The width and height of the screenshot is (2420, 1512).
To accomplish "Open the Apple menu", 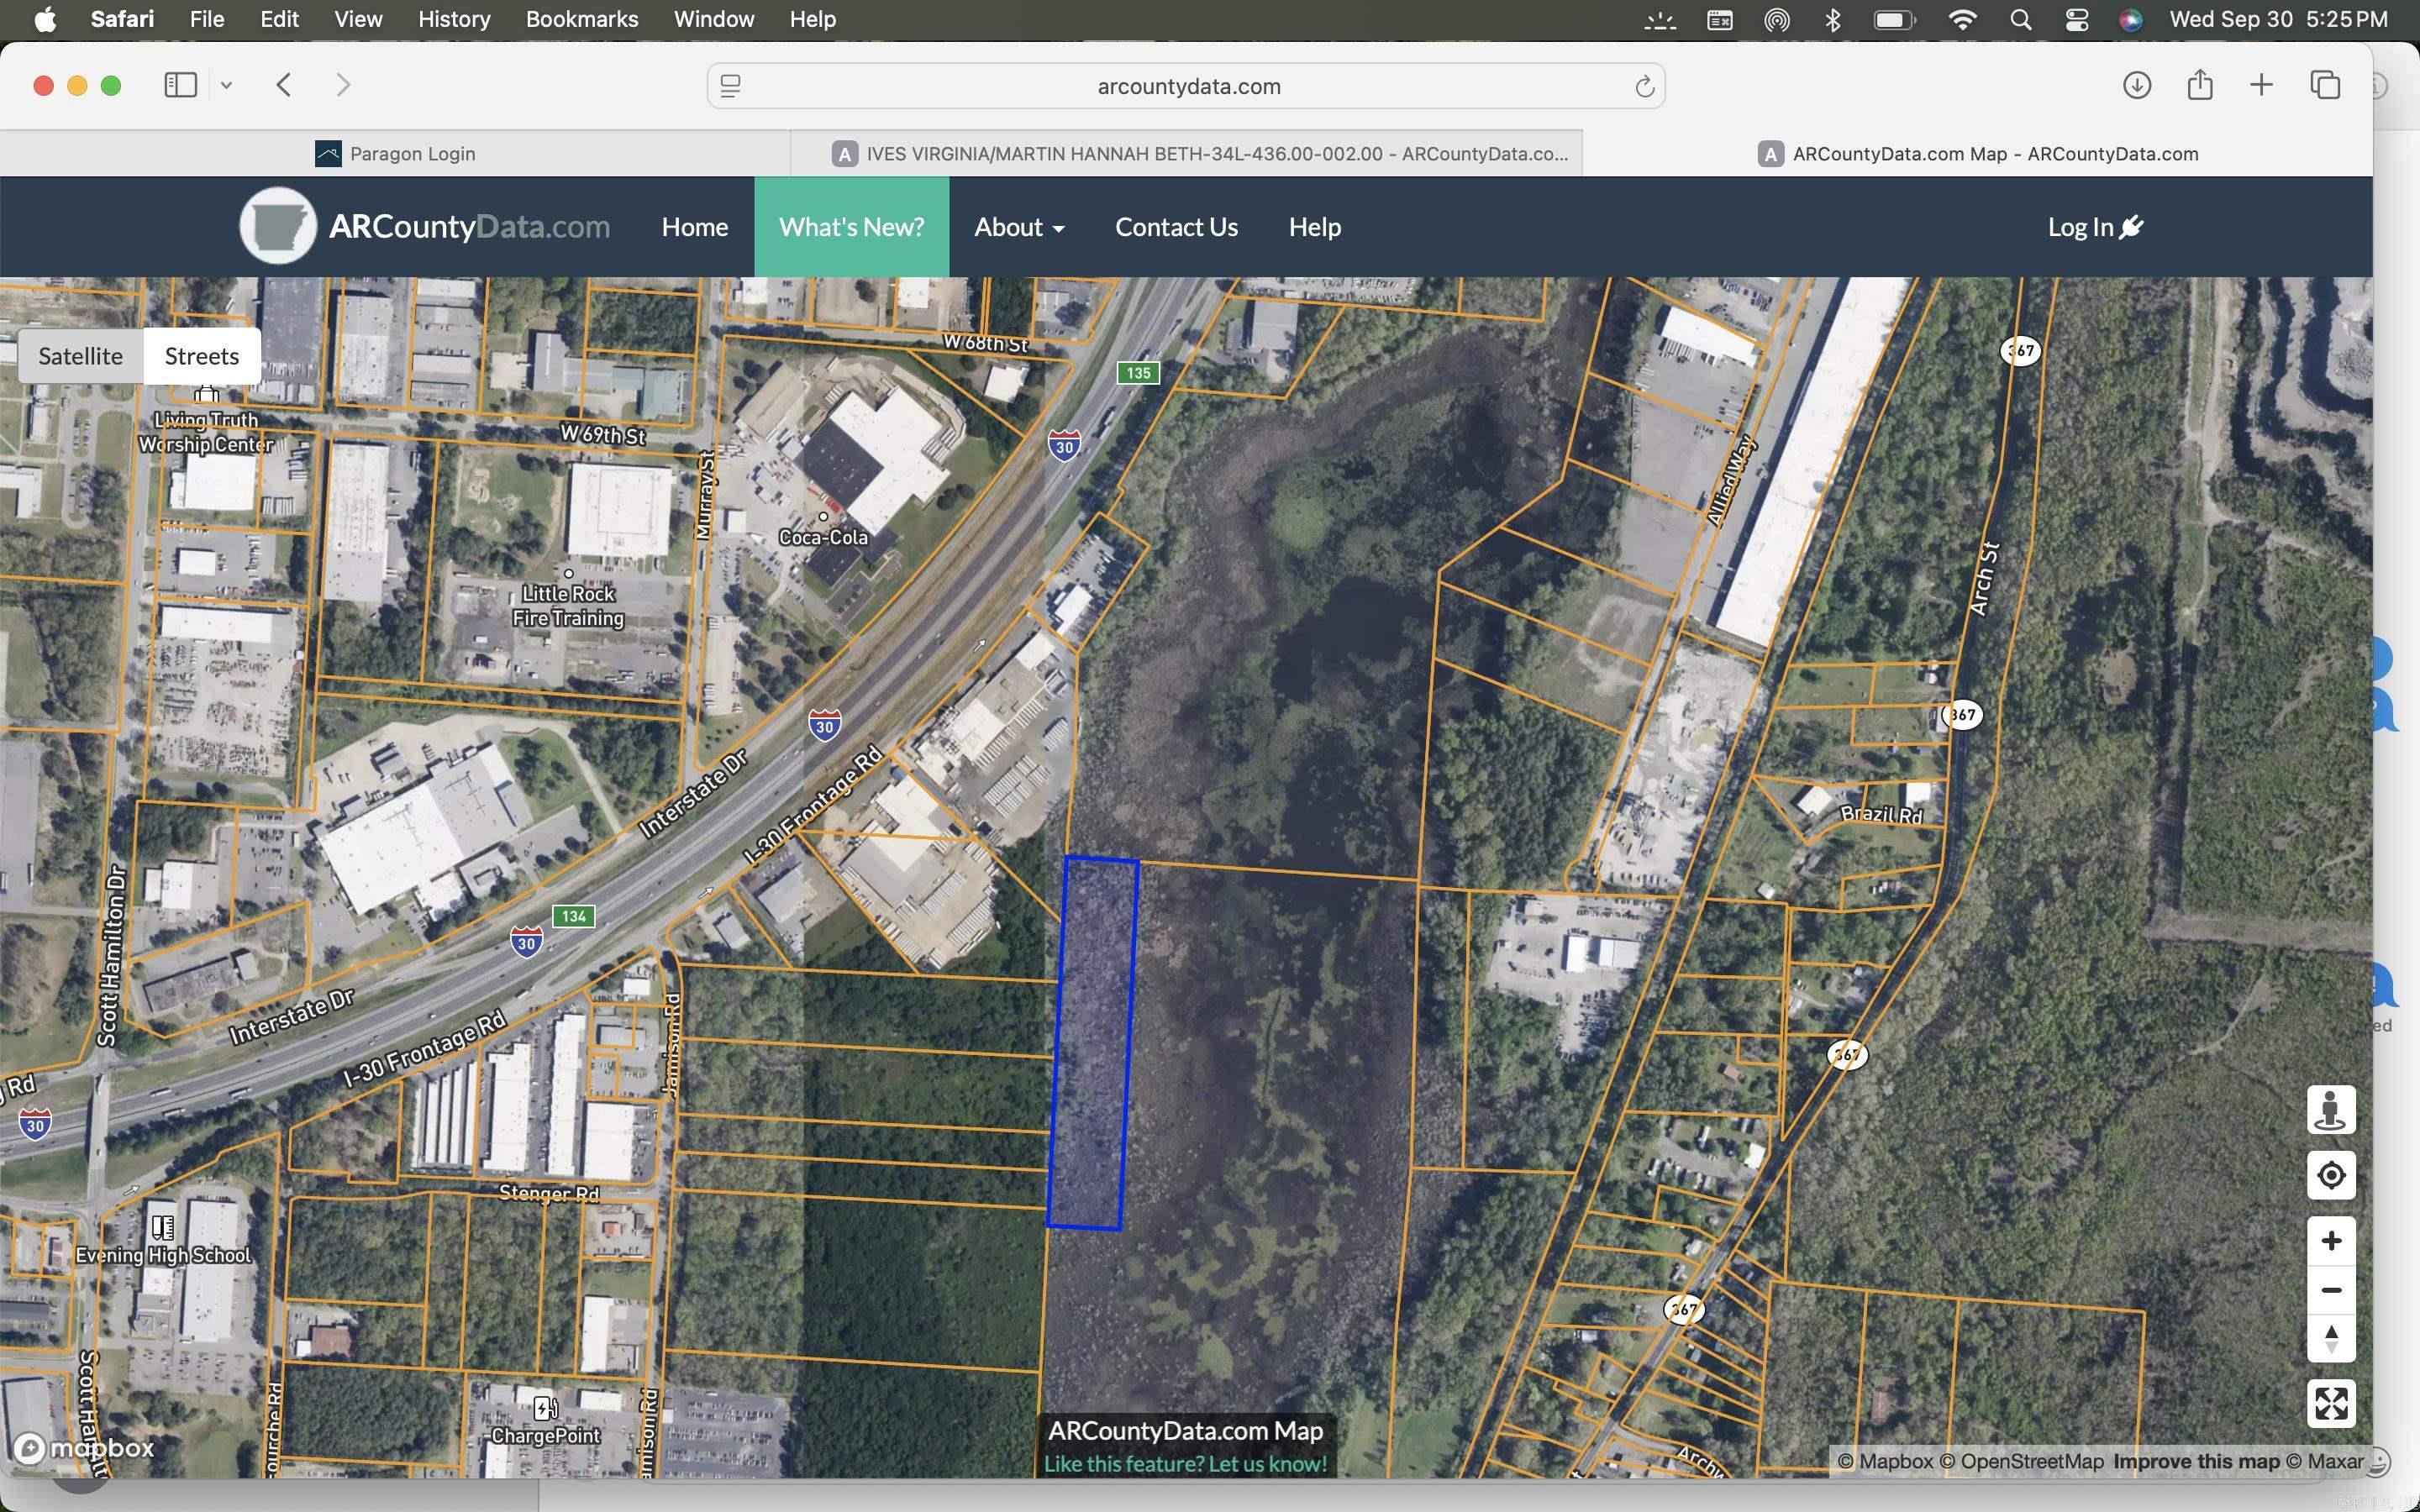I will (x=45, y=19).
